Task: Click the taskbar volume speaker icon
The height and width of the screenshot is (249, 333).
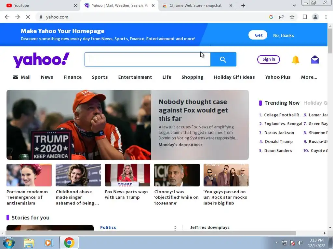Action: pyautogui.click(x=300, y=243)
